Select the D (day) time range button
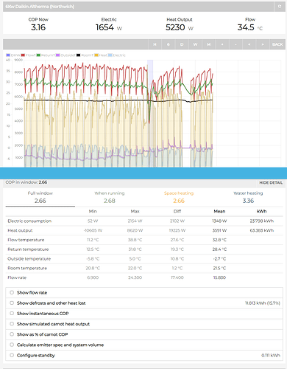 click(x=182, y=44)
